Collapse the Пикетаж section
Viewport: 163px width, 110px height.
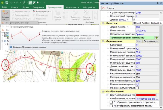tap(103, 23)
